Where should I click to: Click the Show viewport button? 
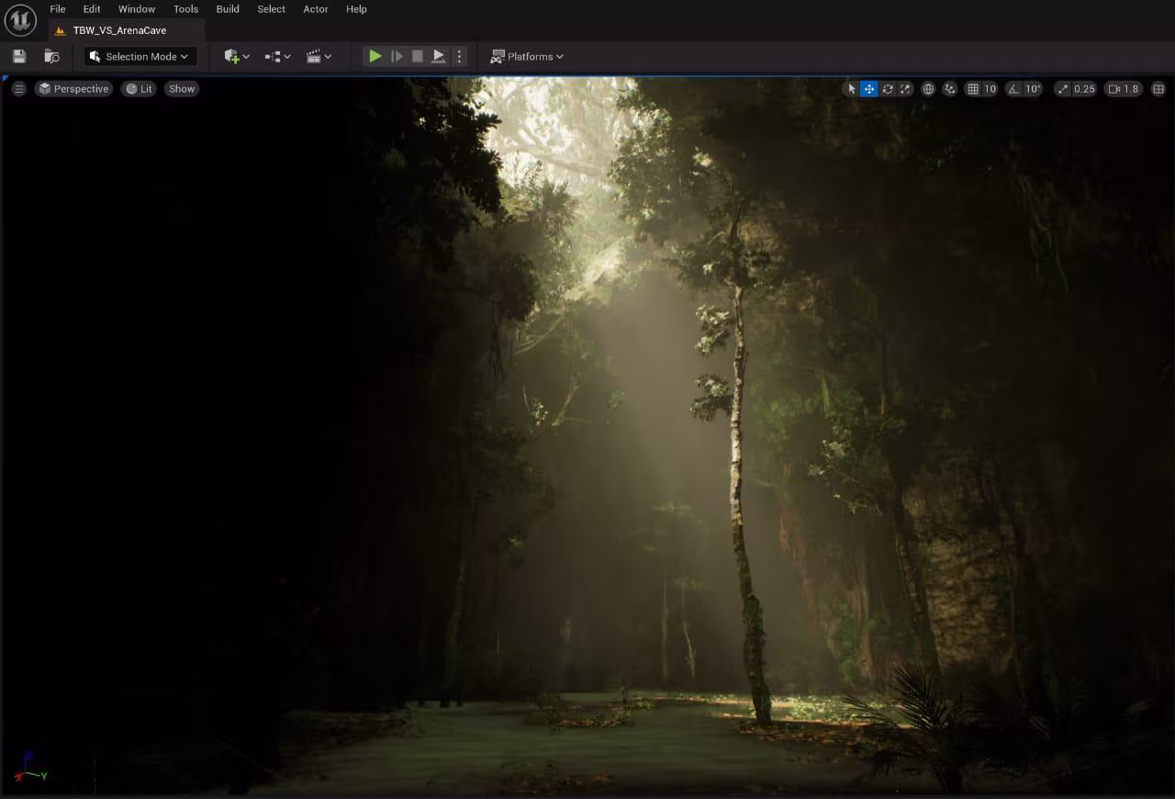point(182,89)
